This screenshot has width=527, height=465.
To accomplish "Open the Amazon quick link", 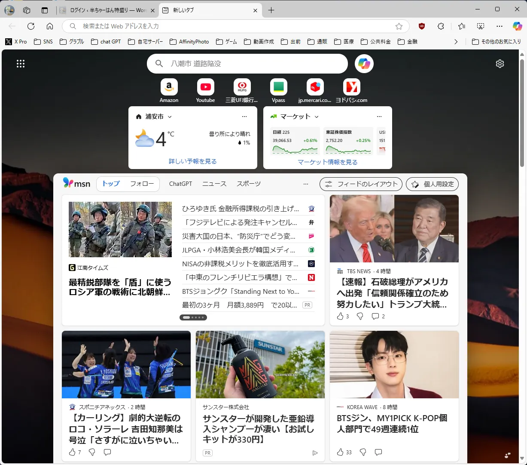I will [169, 91].
